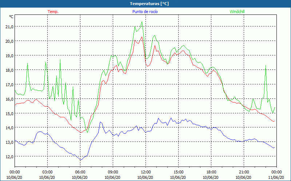Screen dimensions: 291x181
Task: Click the 03:00 time axis label
Action: [x=47, y=172]
